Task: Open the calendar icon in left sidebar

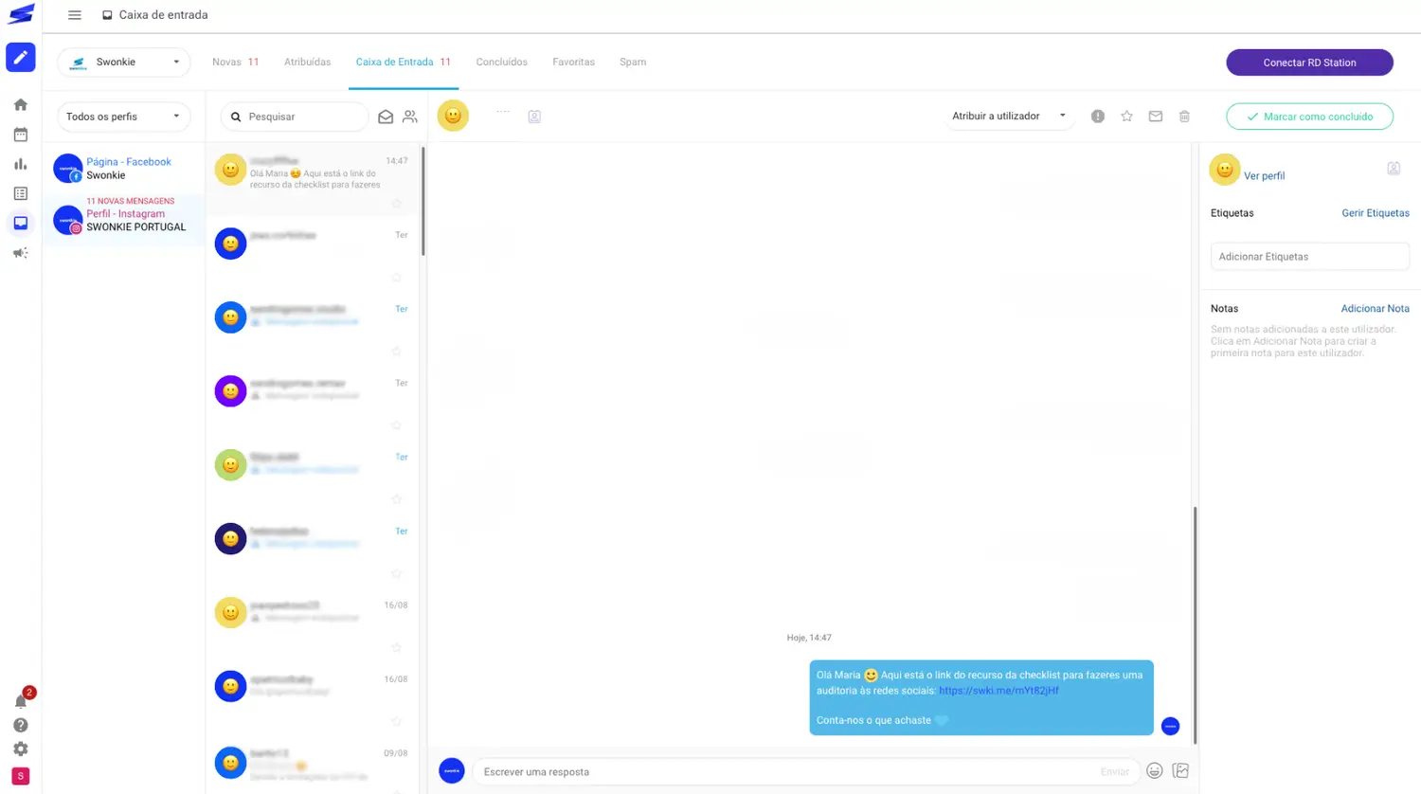Action: point(21,135)
